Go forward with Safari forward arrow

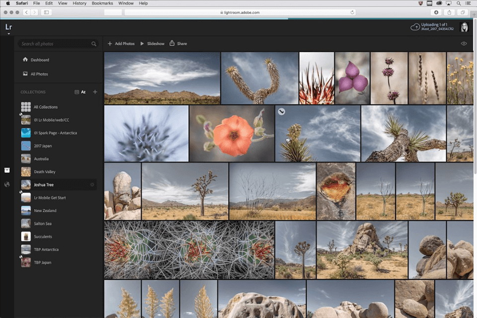(x=34, y=12)
